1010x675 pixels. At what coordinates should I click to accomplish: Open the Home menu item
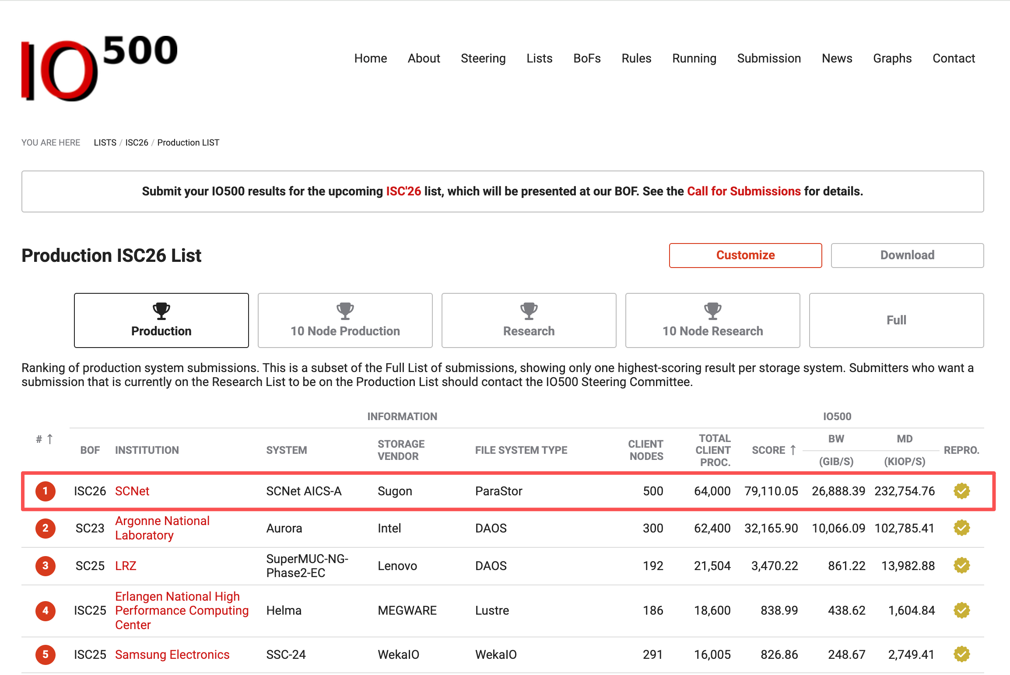click(x=371, y=58)
